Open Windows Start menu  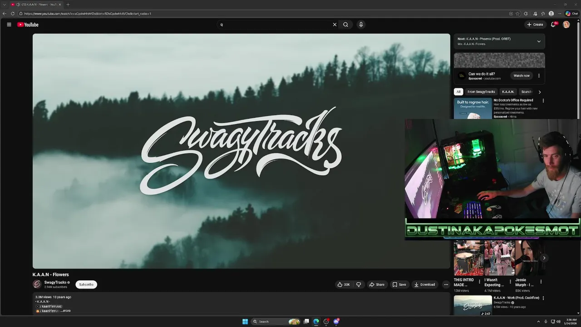[245, 322]
